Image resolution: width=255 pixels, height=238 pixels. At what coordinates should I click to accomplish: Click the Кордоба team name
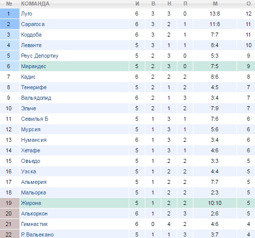(31, 35)
